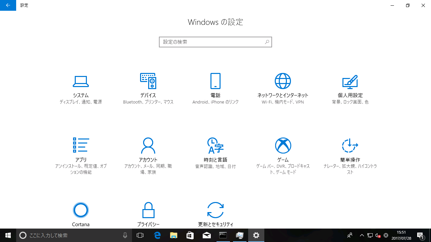The width and height of the screenshot is (431, 242).
Task: Open the Mail app from the taskbar
Action: pyautogui.click(x=207, y=235)
